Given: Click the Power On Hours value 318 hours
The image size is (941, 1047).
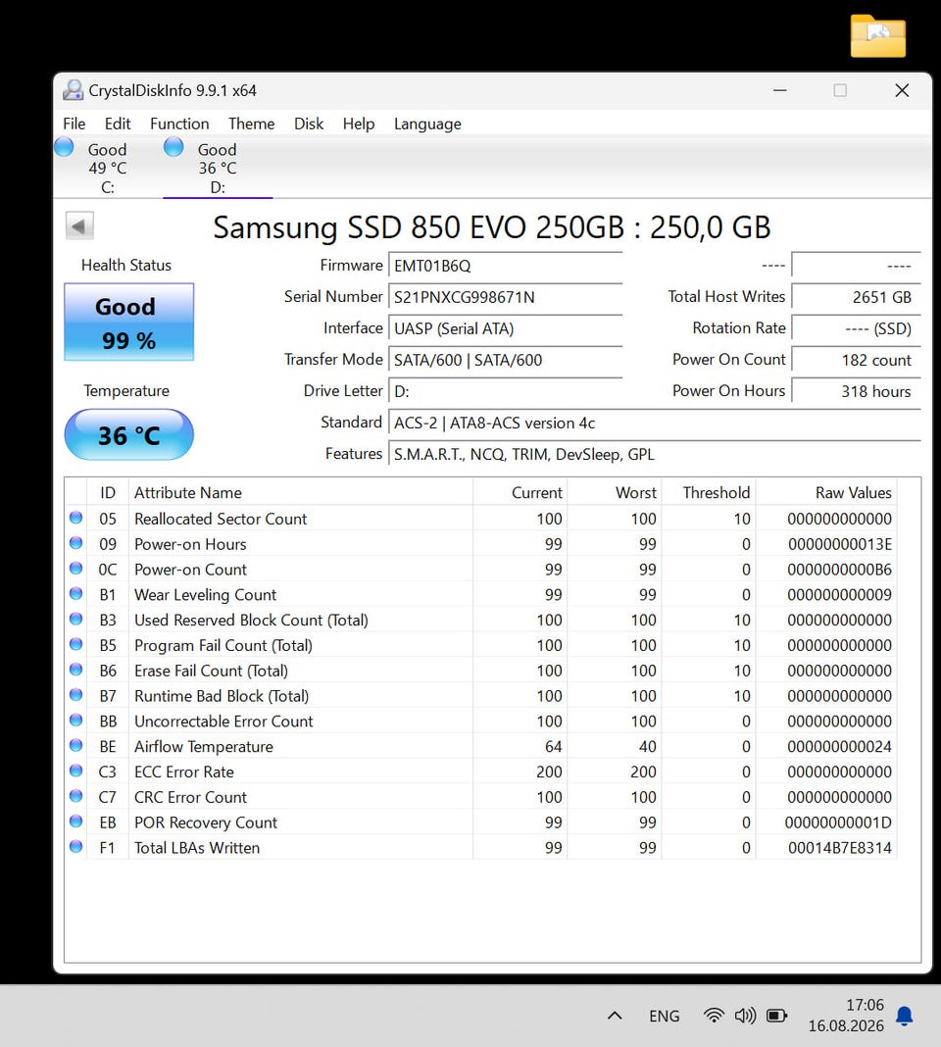Looking at the screenshot, I should click(856, 391).
